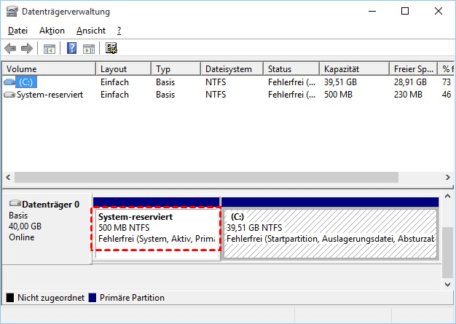
Task: Sort by Layout column header
Action: [x=123, y=69]
